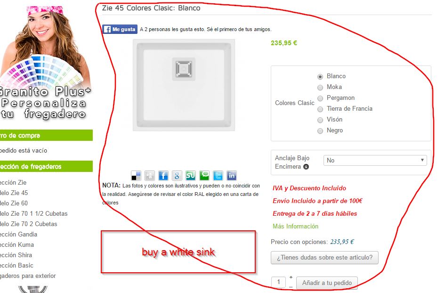Select the Moka color radio button
The width and height of the screenshot is (445, 293).
pyautogui.click(x=320, y=88)
